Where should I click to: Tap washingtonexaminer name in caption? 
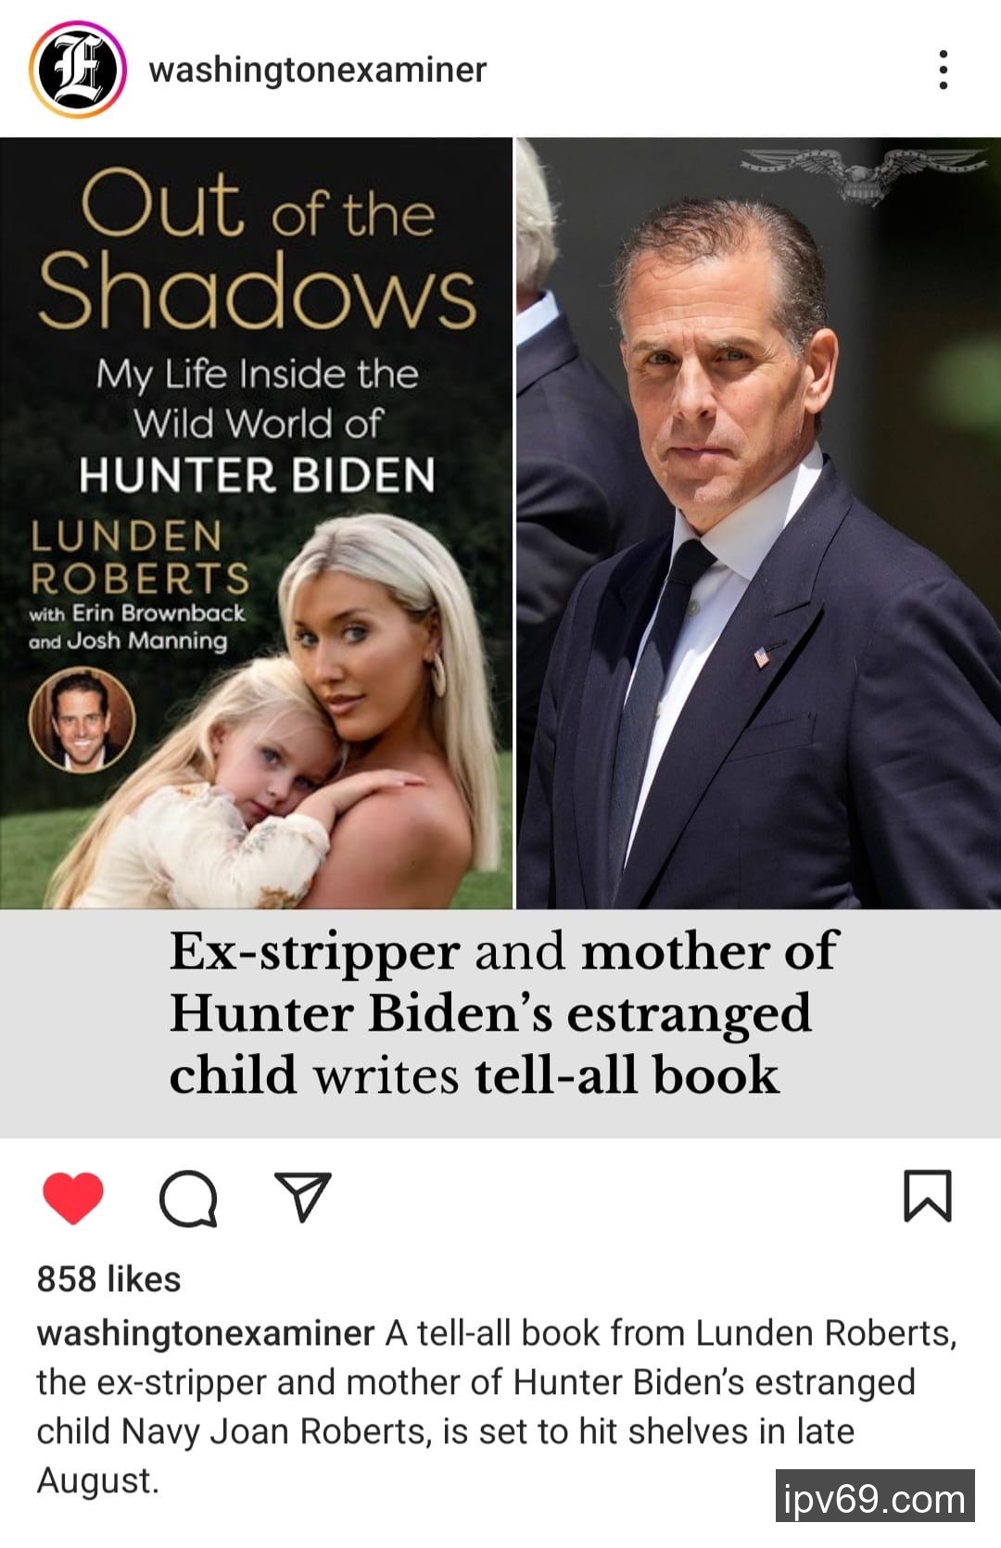click(x=206, y=1333)
